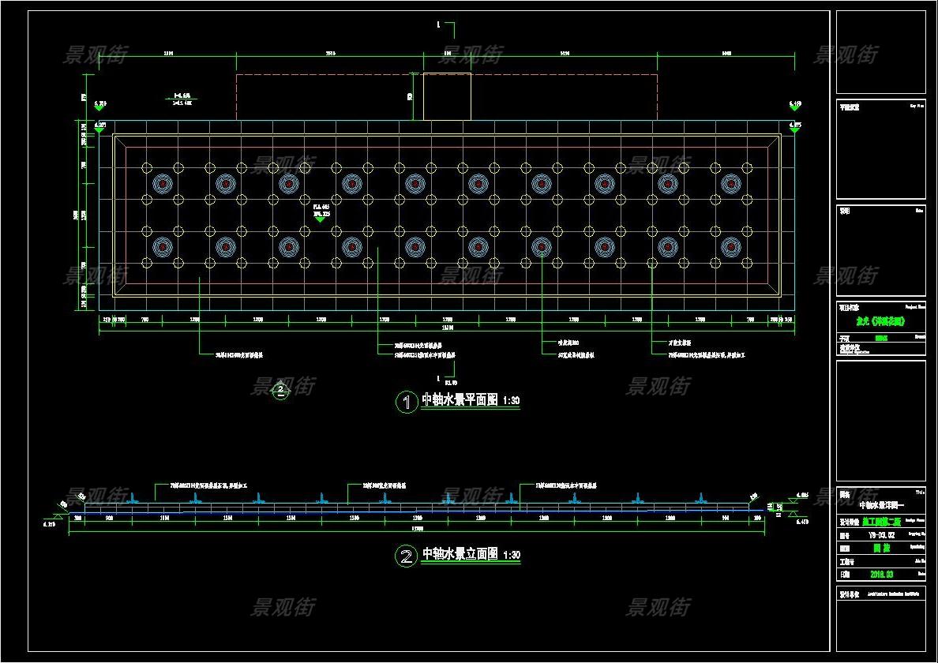
Task: Select the bottom-right fountain nozzle symbol in plan
Action: pyautogui.click(x=730, y=247)
